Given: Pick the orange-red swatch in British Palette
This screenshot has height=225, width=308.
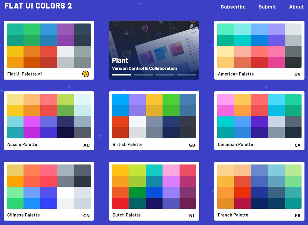Looking at the screenshot, I should pos(120,122).
